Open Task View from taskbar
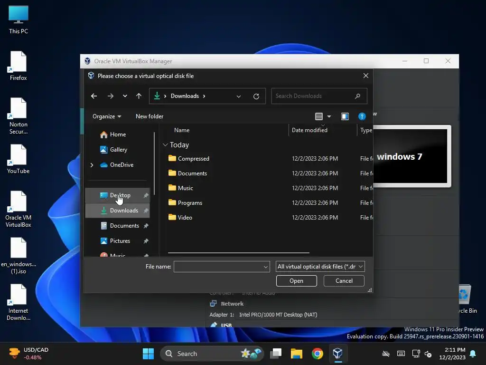The width and height of the screenshot is (486, 365). pos(276,354)
